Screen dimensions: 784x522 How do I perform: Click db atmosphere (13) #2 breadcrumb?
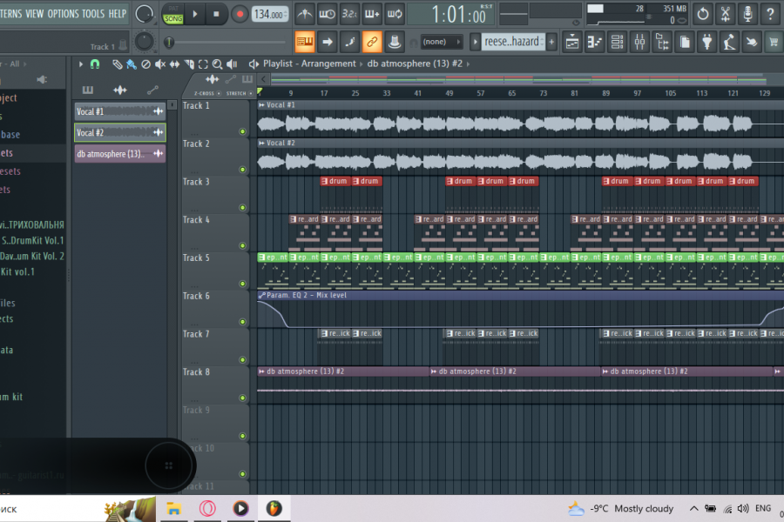click(x=415, y=64)
